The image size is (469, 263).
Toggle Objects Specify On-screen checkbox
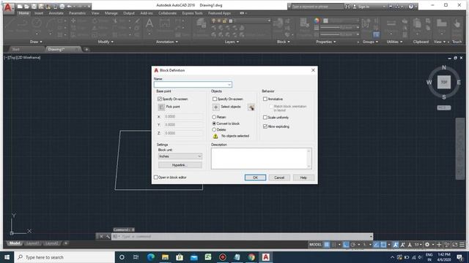[215, 99]
